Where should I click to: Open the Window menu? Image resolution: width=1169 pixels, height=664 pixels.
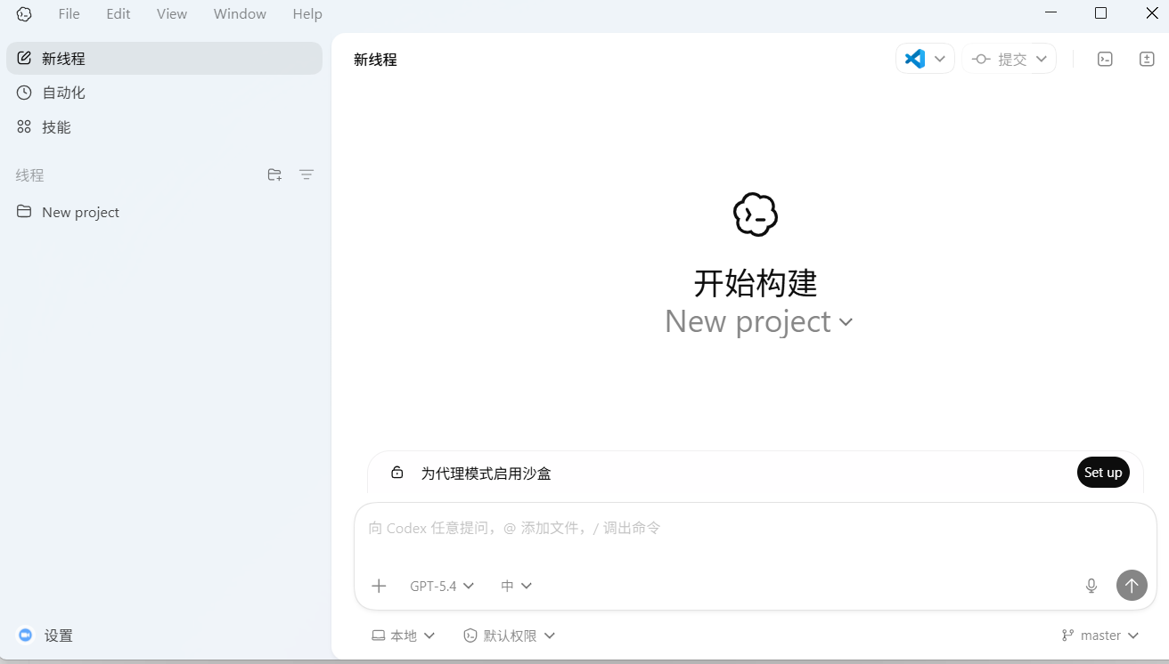(x=240, y=13)
